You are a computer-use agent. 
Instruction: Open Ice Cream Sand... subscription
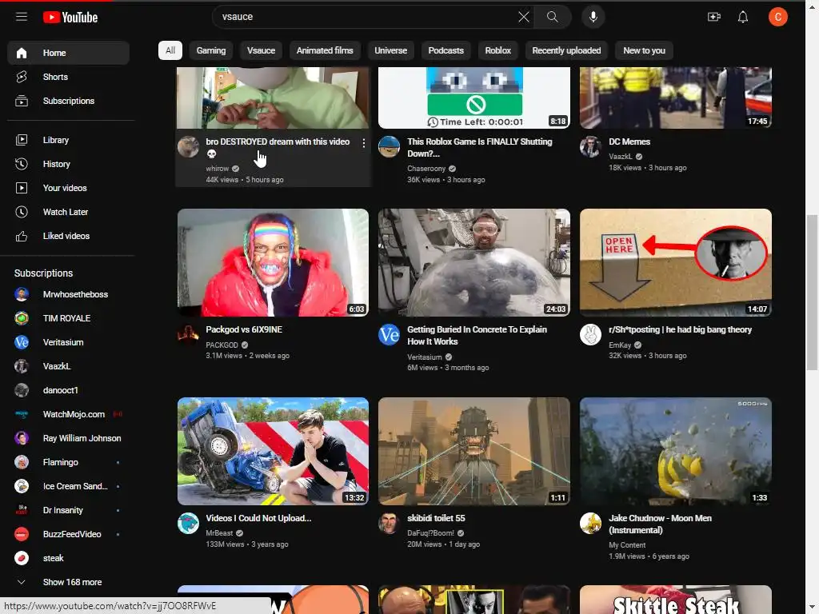69,487
